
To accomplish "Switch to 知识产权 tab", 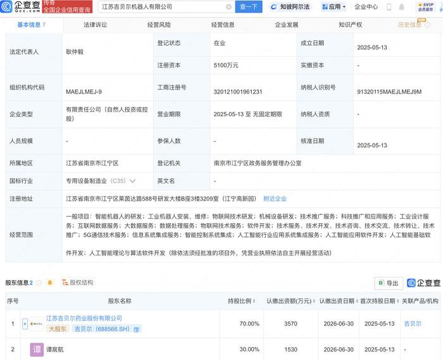I will click(351, 25).
